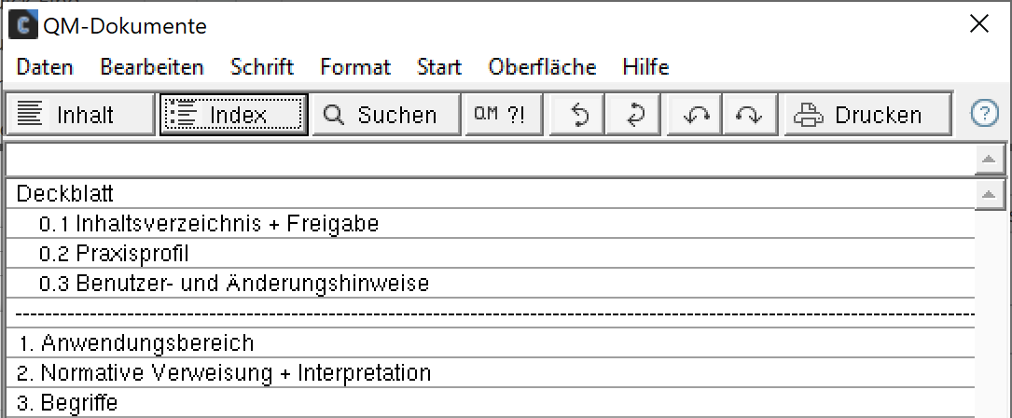Click the QM ?! toolbar button

(x=504, y=115)
